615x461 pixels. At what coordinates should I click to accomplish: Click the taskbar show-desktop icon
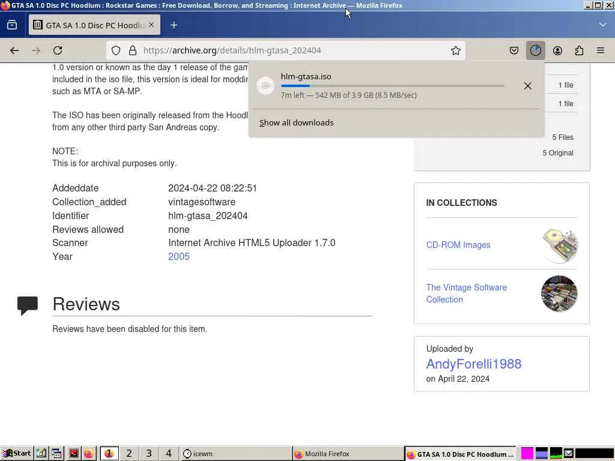click(41, 454)
